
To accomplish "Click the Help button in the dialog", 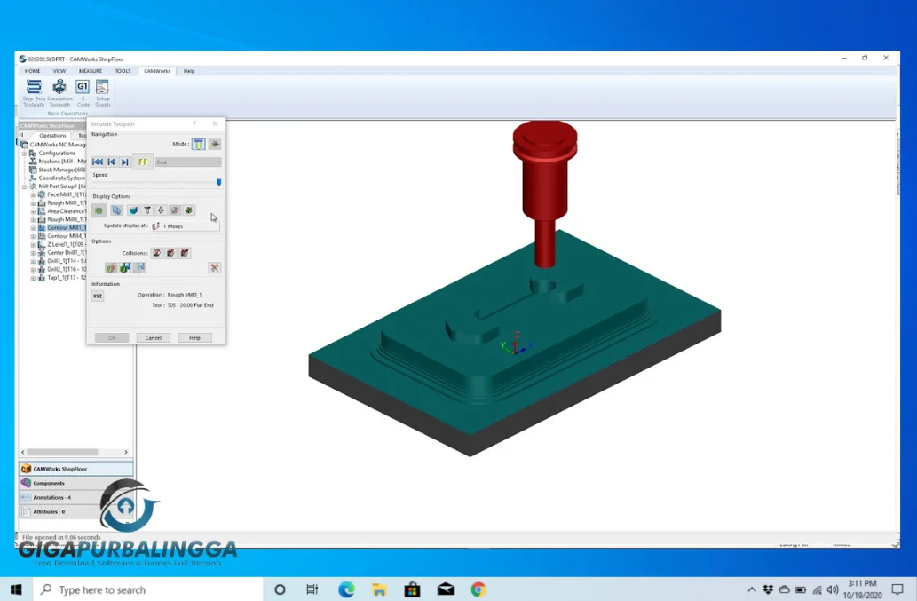I will [194, 337].
